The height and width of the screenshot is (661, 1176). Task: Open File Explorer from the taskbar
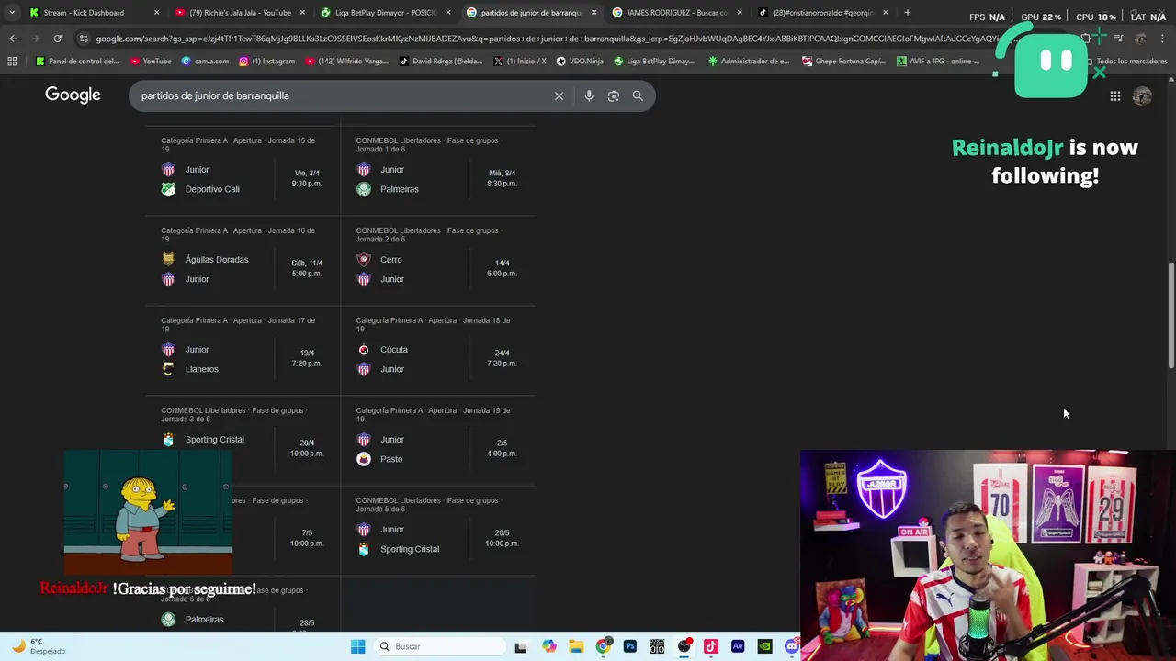[576, 646]
